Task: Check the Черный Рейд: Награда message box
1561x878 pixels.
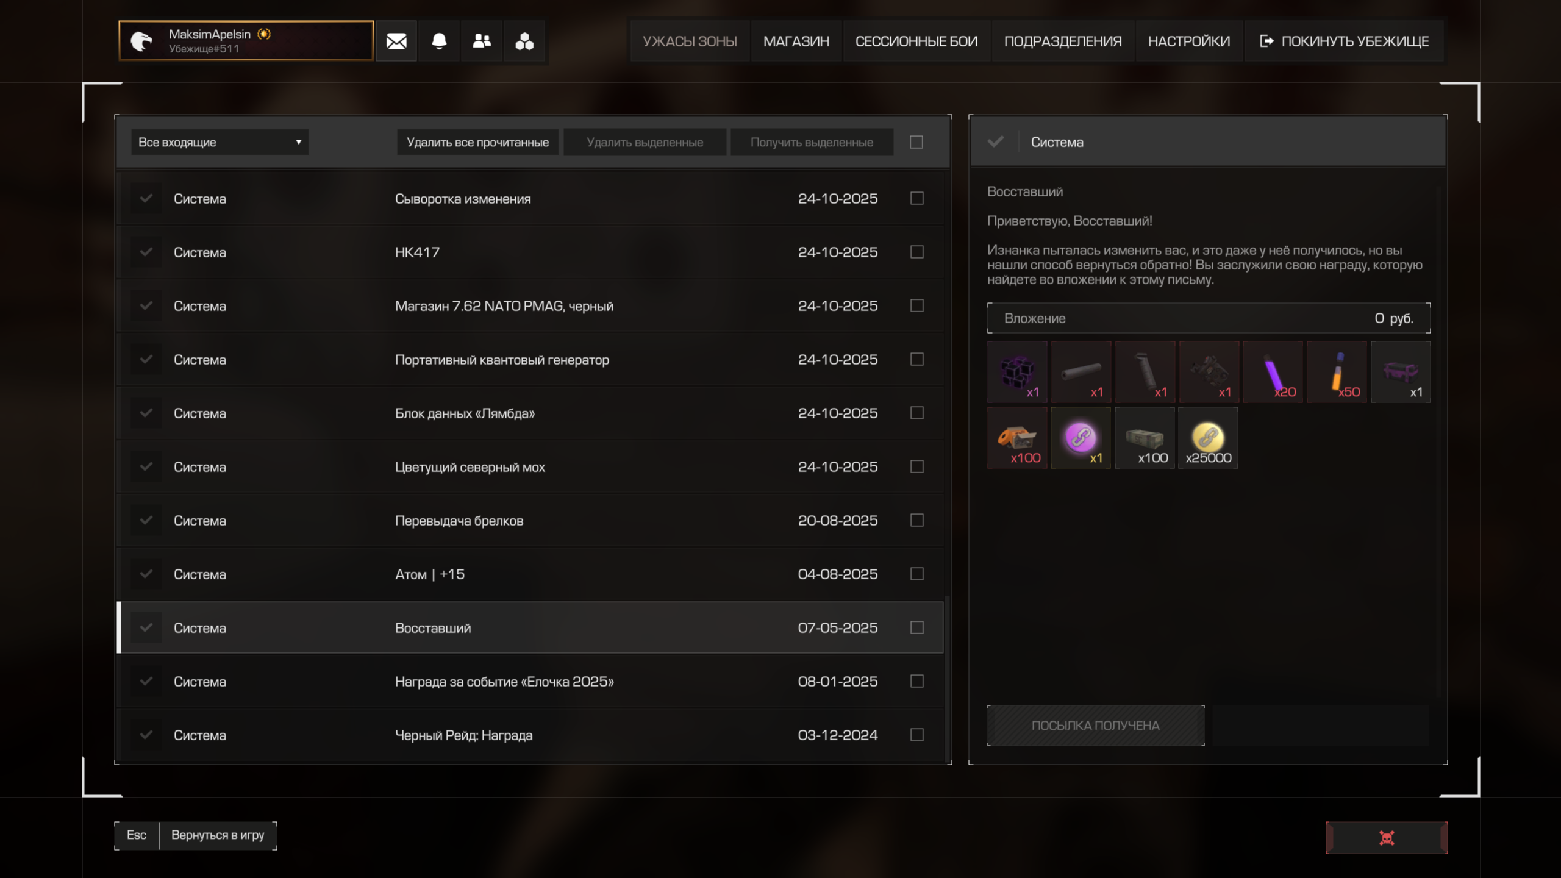Action: (x=916, y=735)
